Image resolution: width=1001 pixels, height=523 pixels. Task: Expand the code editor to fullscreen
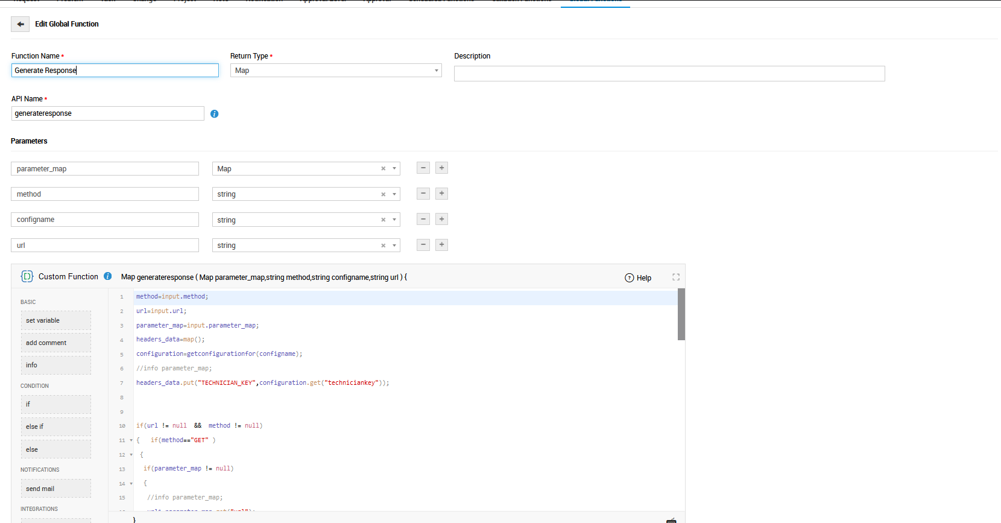(676, 277)
